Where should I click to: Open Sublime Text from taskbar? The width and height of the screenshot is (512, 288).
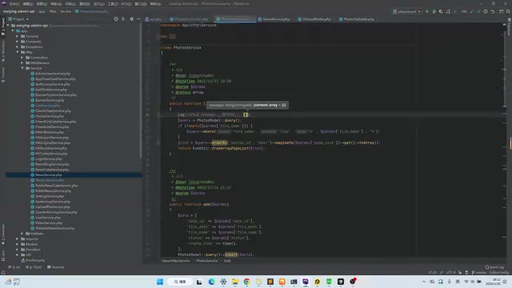pos(270,282)
